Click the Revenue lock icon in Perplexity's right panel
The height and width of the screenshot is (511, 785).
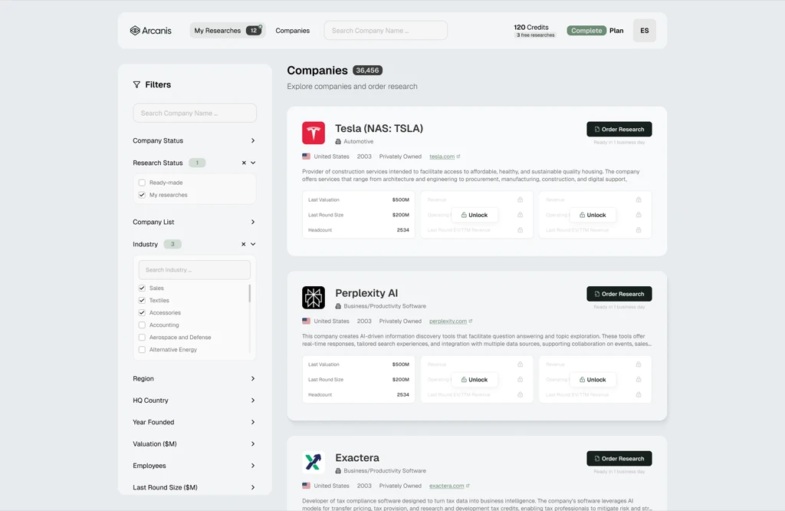(x=639, y=364)
